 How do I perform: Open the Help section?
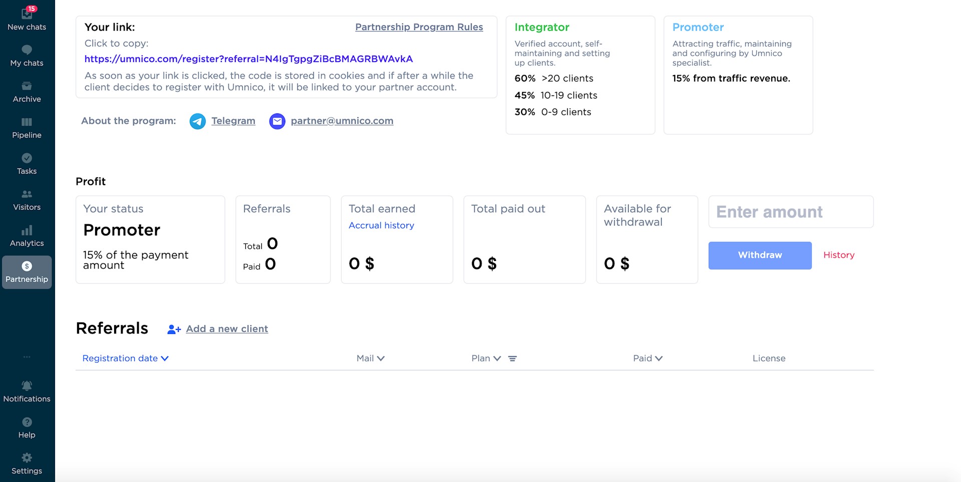(27, 428)
